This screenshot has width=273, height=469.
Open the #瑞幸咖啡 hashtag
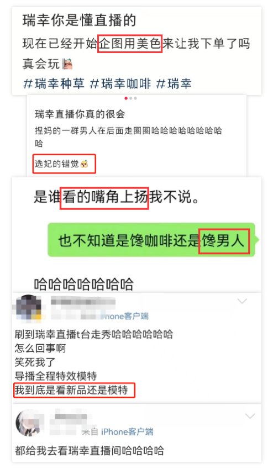click(120, 83)
